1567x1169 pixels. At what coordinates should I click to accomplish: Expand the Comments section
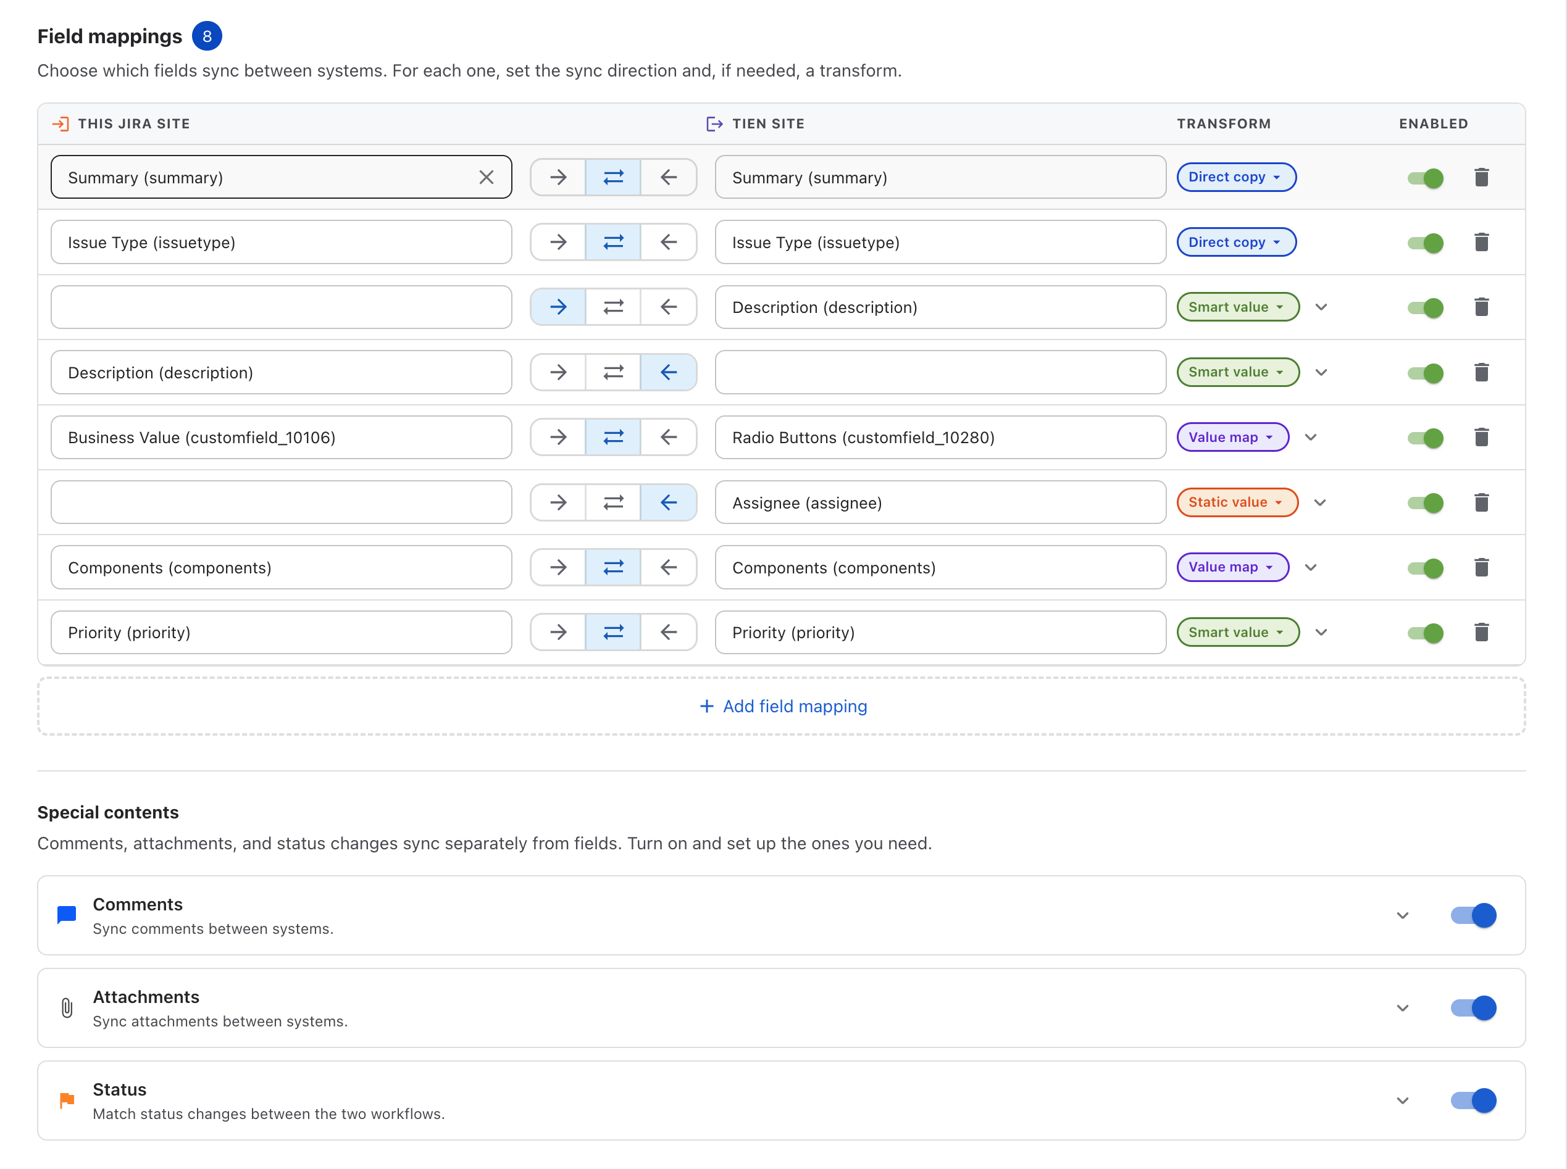(x=1403, y=916)
